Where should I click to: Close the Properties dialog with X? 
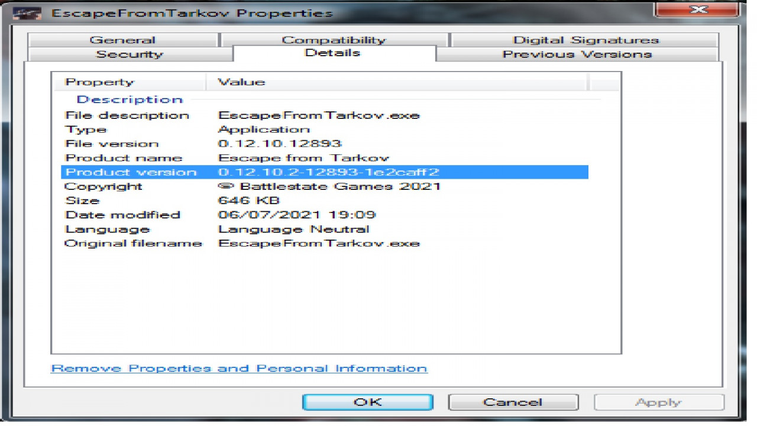(698, 10)
